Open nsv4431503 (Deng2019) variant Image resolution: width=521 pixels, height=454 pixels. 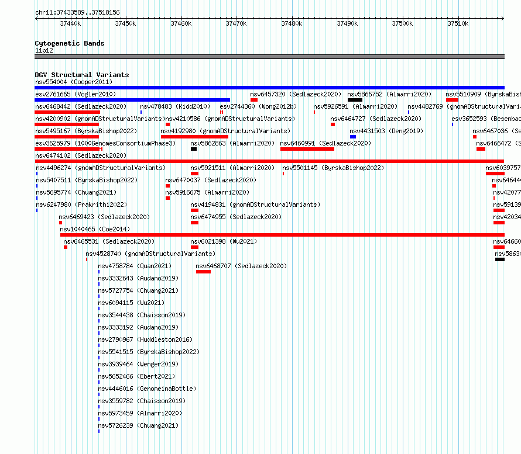[386, 131]
